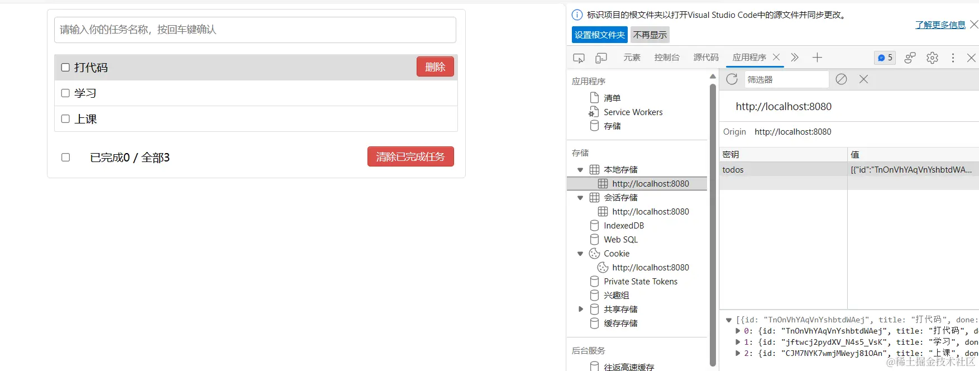Screen dimensions: 979x371
Task: Check the 打代码 task checkbox
Action: (x=65, y=68)
